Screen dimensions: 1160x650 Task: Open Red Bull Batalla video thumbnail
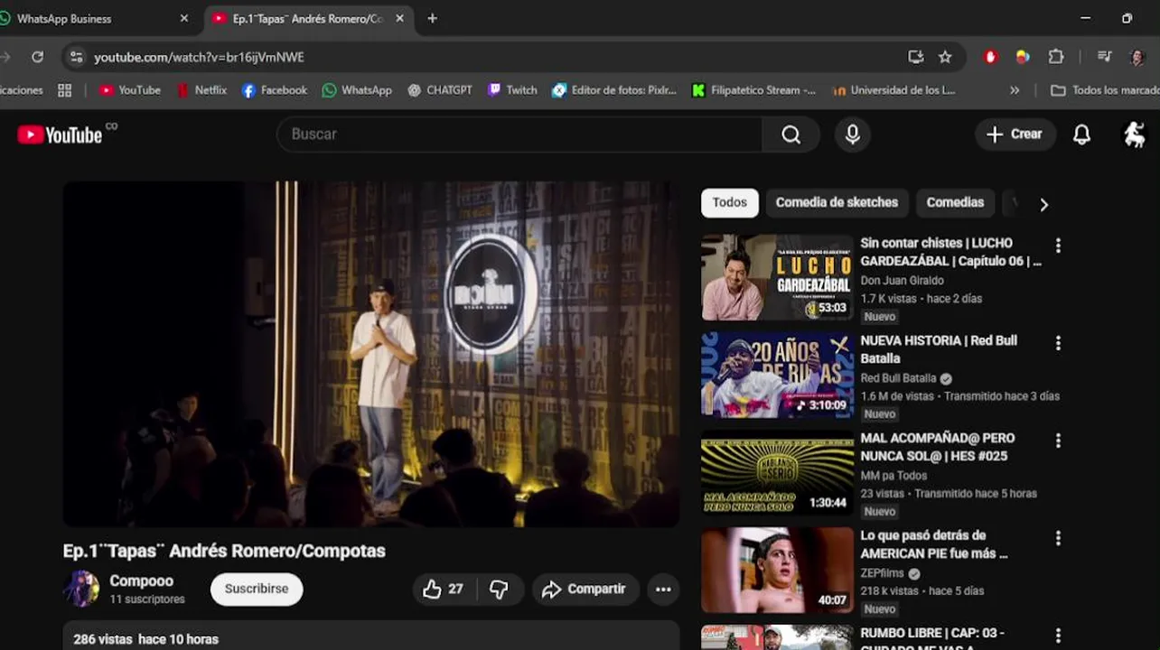(777, 375)
